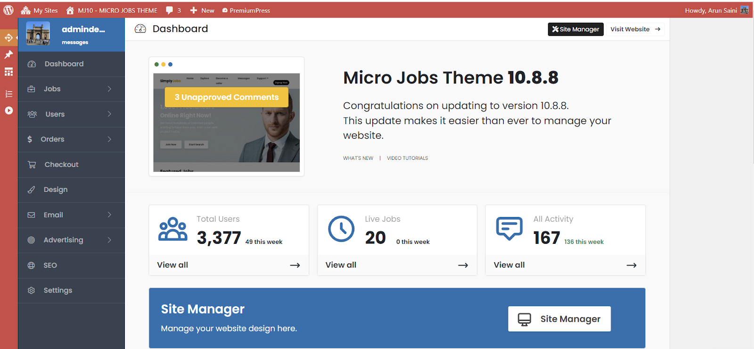Click the Dashboard gauge icon in the sidebar
The image size is (754, 349).
(x=32, y=64)
